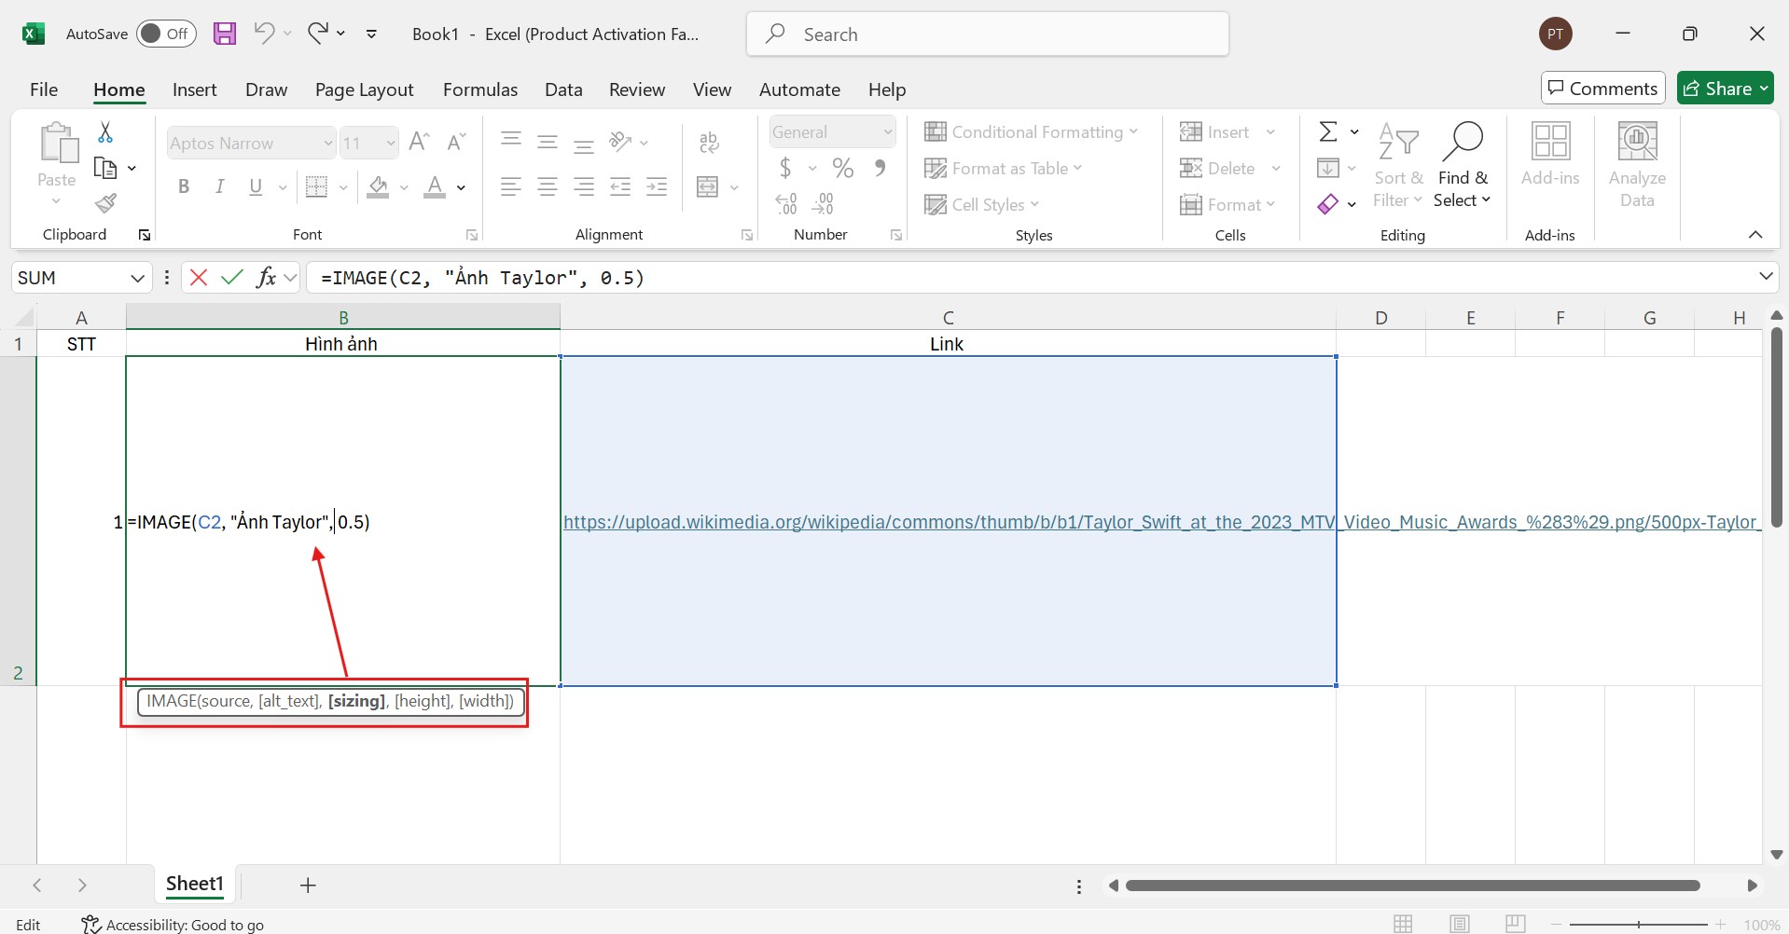This screenshot has width=1789, height=934.
Task: Click the Find & Select button
Action: pos(1463,165)
